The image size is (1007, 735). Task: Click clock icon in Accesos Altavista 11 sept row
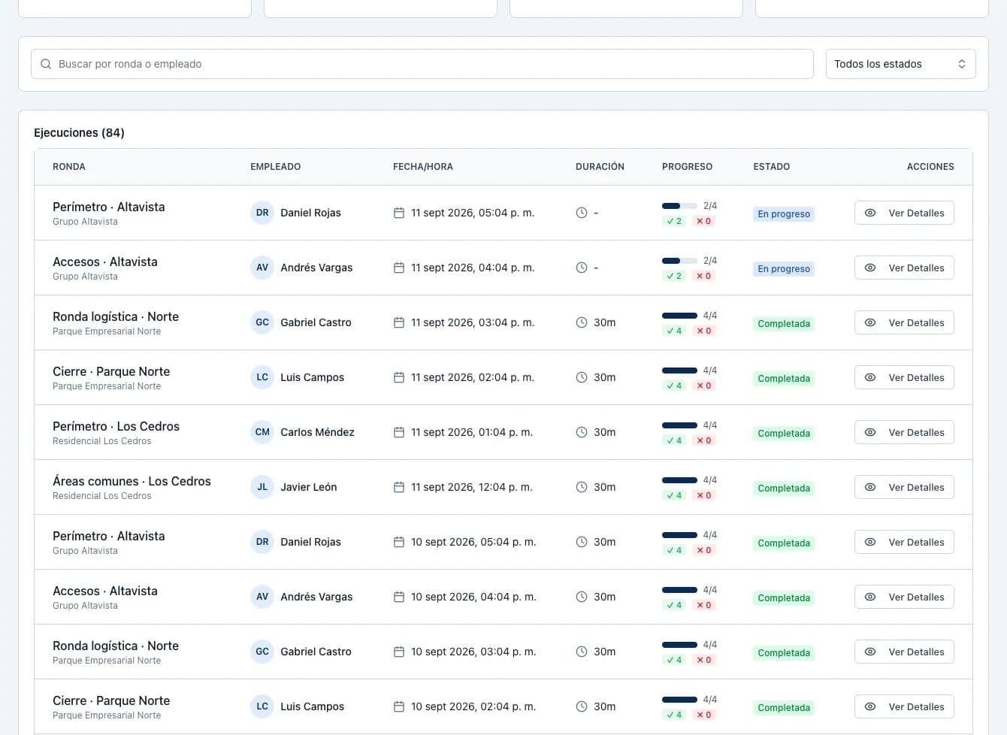pyautogui.click(x=582, y=268)
